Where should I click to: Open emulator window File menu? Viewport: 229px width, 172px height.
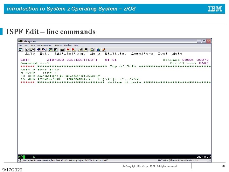point(20,45)
